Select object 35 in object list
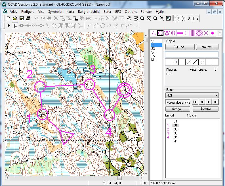The height and width of the screenshot is (186, 225). [x=153, y=56]
